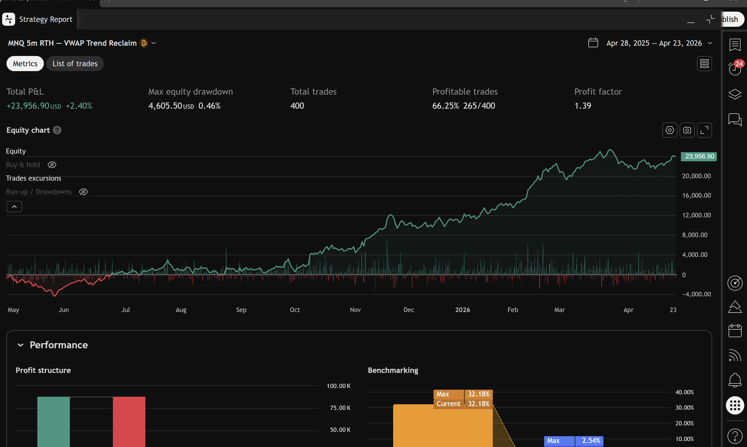Click the orange Current 32.18% label
747x447 pixels.
(x=463, y=404)
